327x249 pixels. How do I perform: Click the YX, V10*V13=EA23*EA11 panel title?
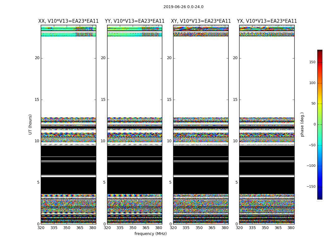267,21
